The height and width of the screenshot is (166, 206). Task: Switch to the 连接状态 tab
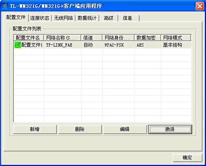pyautogui.click(x=40, y=18)
